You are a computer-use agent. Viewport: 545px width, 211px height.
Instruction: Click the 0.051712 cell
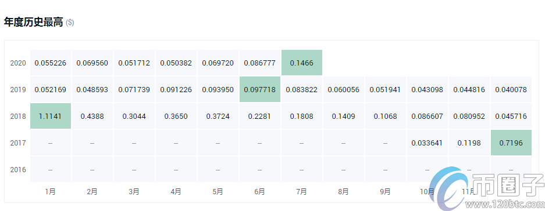(134, 63)
